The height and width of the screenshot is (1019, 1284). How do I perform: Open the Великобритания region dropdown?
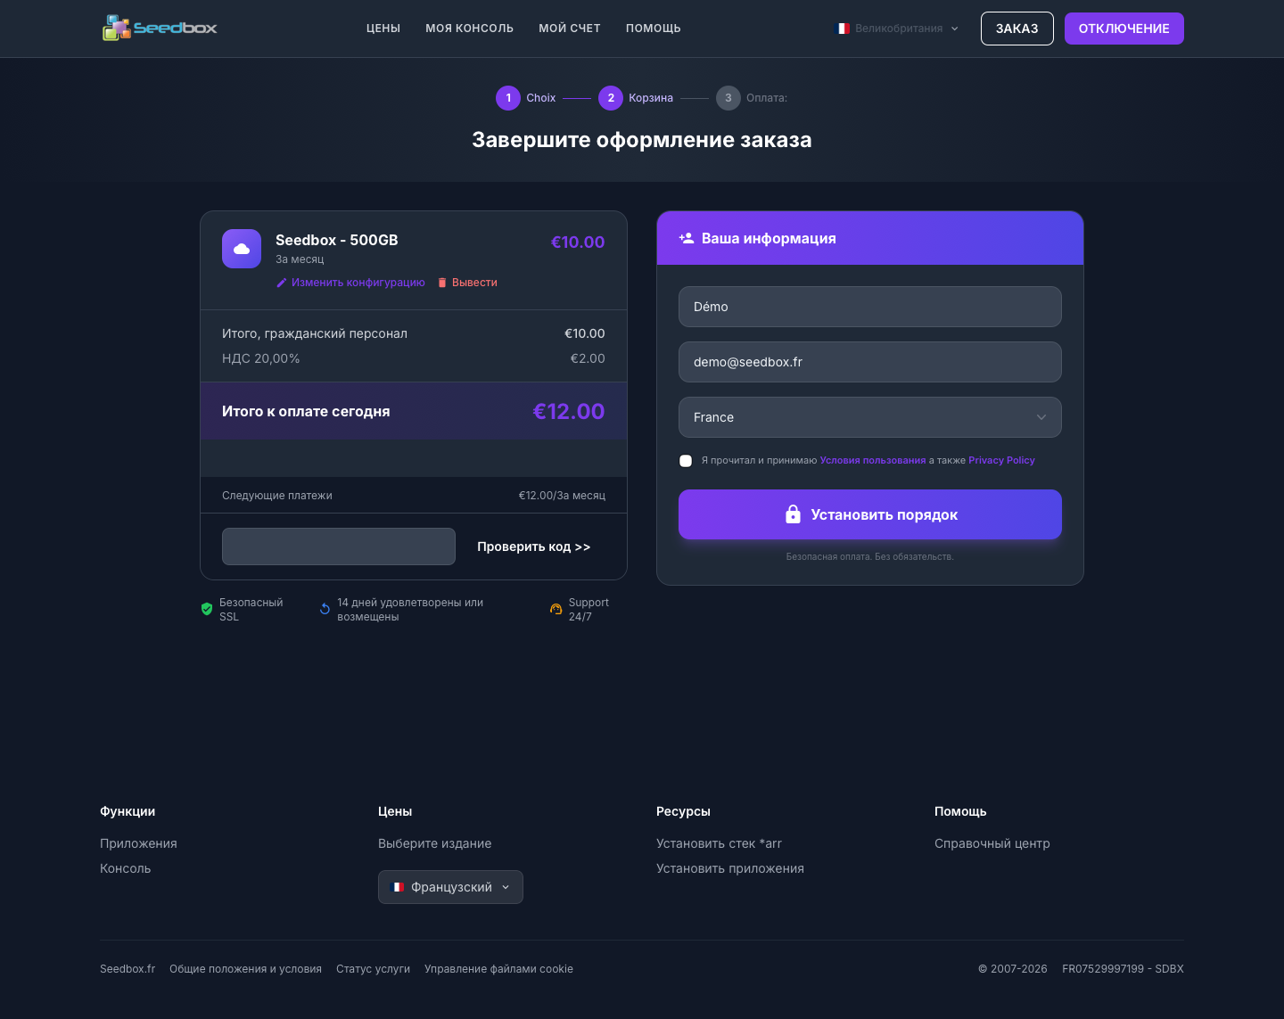pos(897,29)
